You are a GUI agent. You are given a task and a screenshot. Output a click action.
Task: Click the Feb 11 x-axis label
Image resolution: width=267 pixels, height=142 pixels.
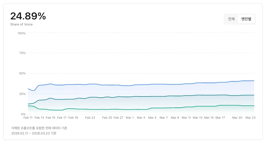coord(28,117)
